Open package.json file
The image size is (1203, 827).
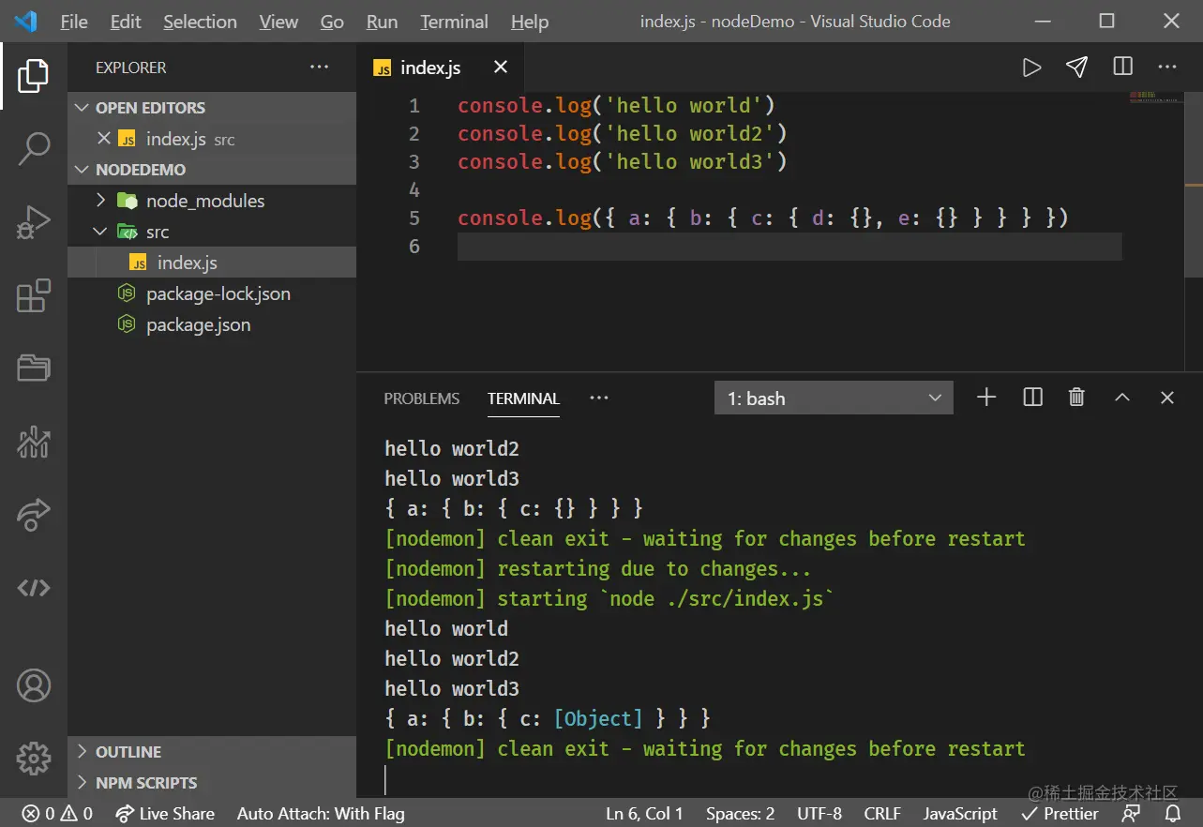pos(212,324)
